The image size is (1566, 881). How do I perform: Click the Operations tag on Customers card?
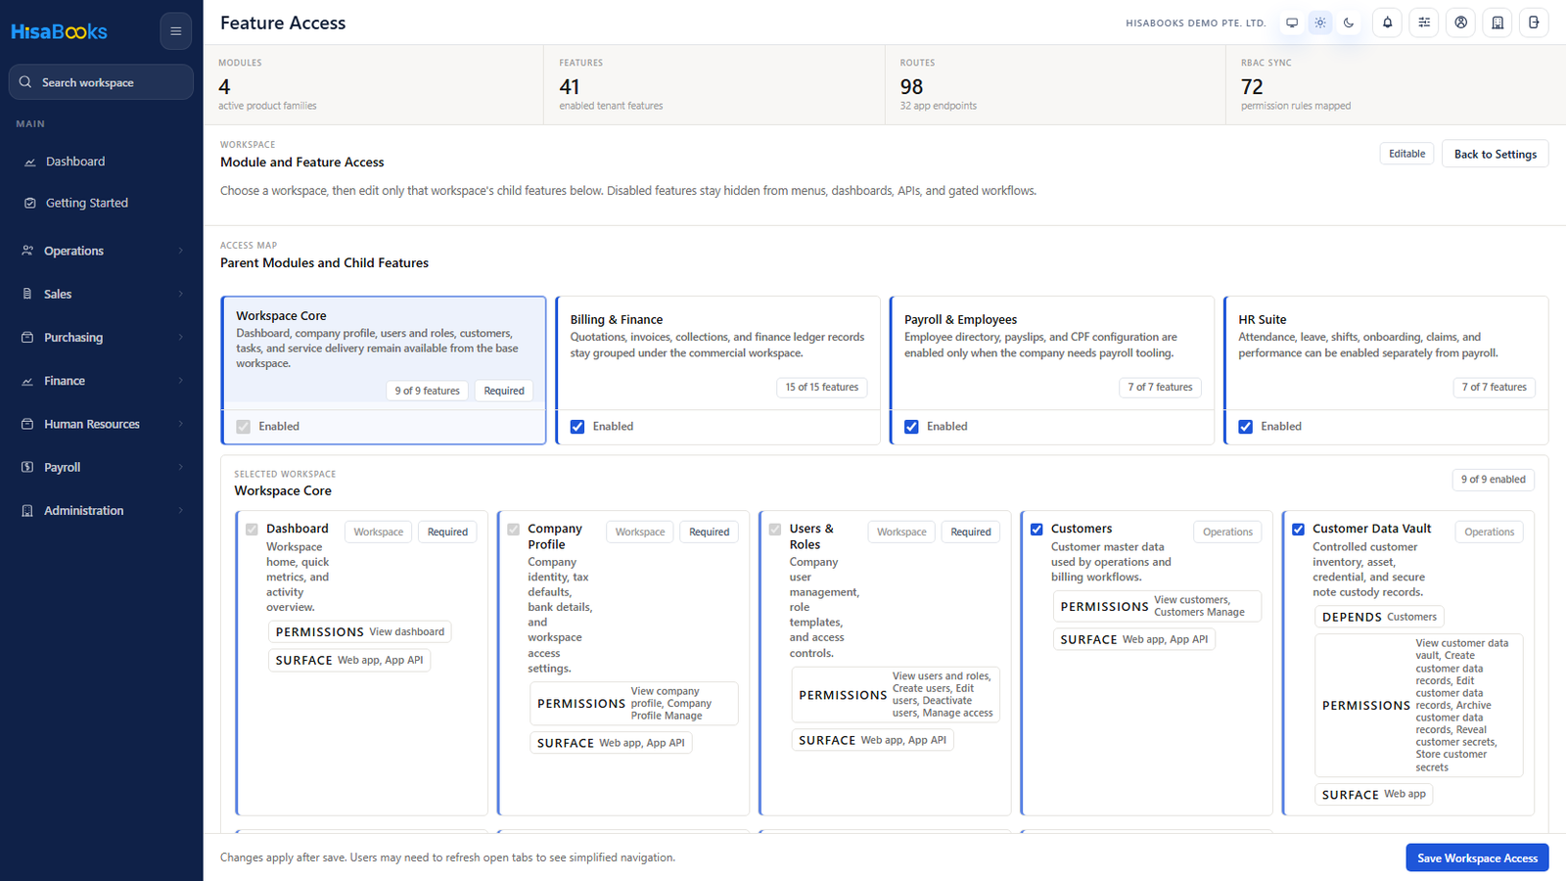pos(1227,533)
